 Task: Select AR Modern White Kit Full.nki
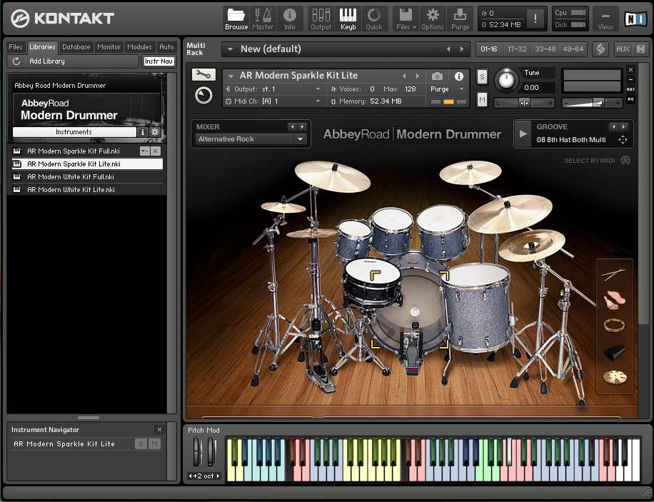88,177
